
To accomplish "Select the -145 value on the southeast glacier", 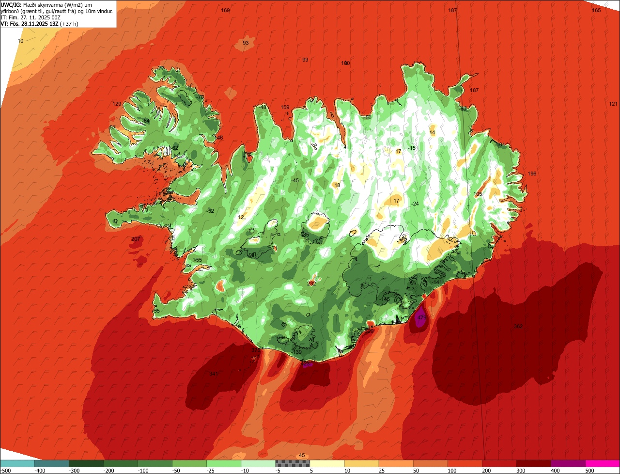I will click(385, 299).
